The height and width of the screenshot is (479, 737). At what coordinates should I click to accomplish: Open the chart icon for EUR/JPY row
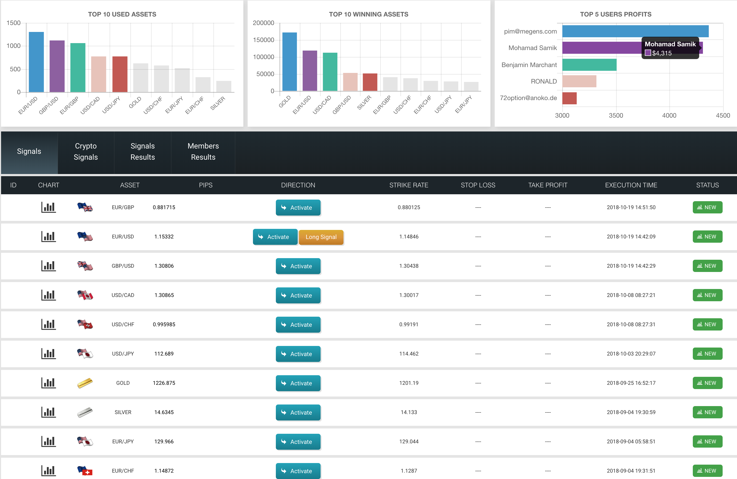click(48, 441)
